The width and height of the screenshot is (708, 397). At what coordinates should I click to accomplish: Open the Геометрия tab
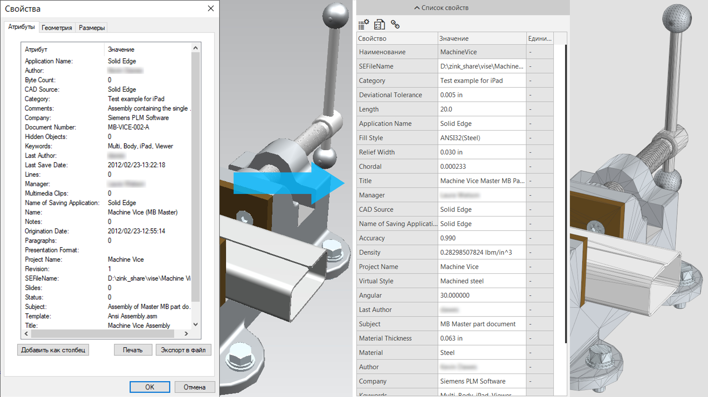(x=57, y=28)
